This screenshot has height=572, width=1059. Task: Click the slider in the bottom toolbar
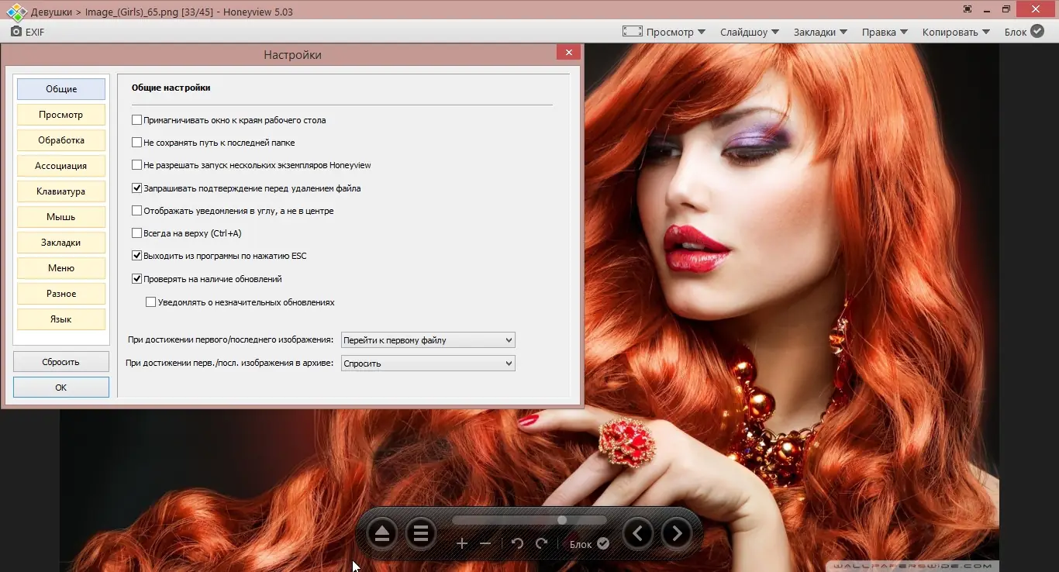(529, 520)
